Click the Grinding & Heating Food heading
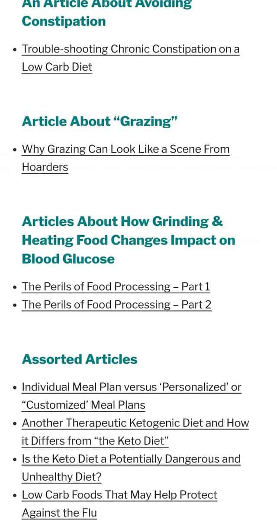Viewport: 277px width, 520px height. click(129, 240)
